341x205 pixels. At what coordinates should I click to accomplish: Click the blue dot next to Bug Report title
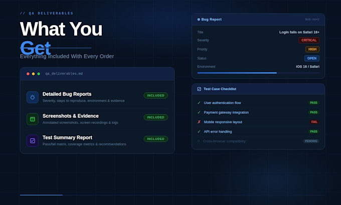(199, 20)
